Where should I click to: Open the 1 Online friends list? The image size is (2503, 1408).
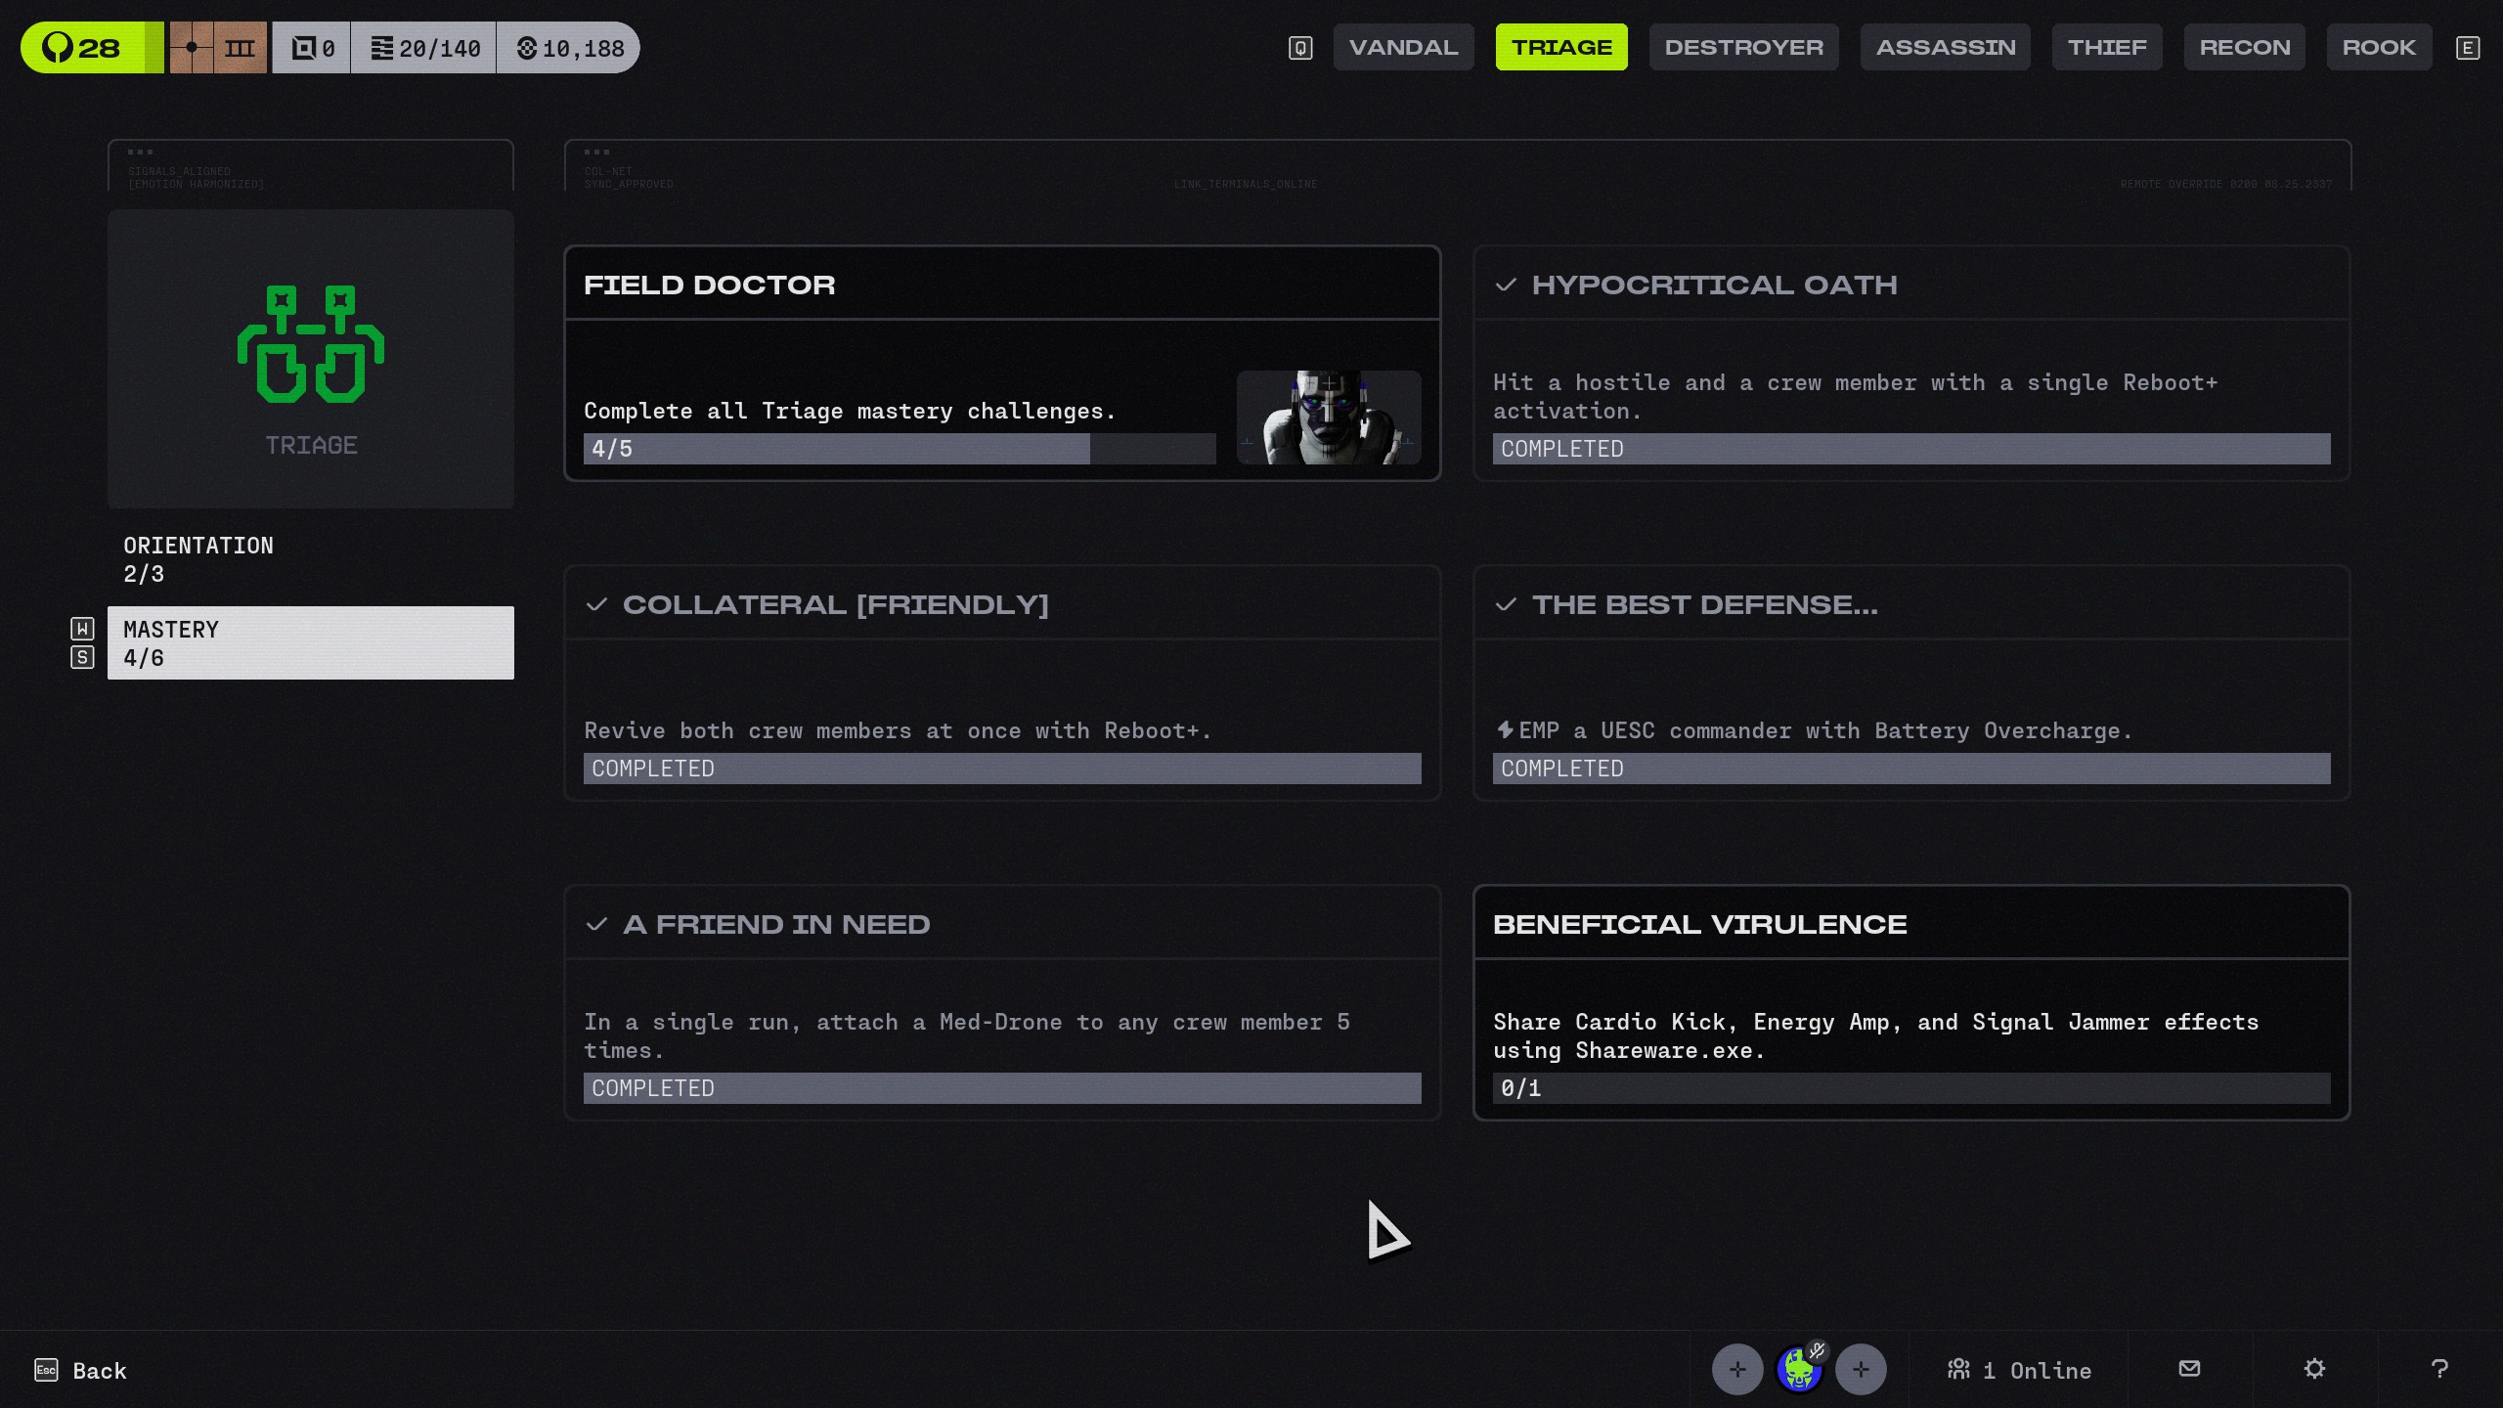point(2020,1370)
